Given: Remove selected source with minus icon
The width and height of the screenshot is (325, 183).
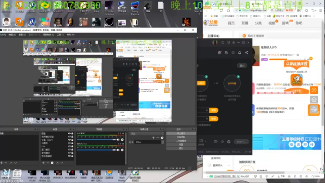Looking at the screenshot, I should (x=48, y=163).
